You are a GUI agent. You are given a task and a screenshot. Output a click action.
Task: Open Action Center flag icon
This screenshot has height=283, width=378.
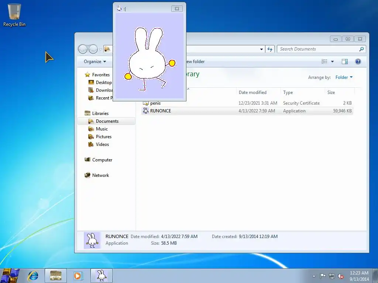[322, 276]
